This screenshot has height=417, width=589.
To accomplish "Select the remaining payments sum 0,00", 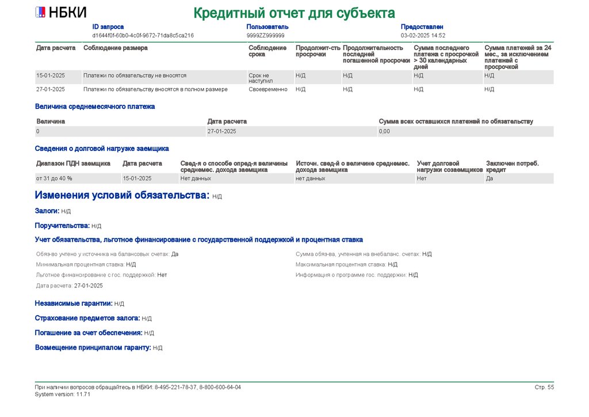I will (384, 131).
